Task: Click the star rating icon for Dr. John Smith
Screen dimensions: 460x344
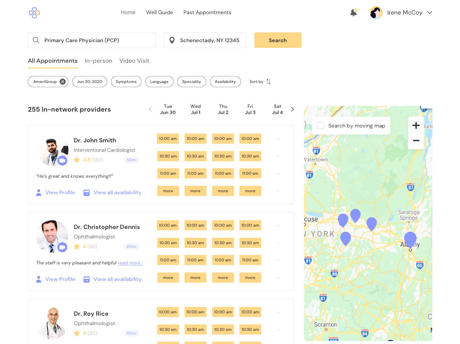Action: 77,160
